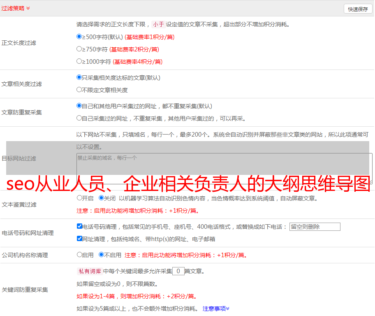
Task: Enable 文本鉴黄过滤 with 开启 radio
Action: point(79,198)
